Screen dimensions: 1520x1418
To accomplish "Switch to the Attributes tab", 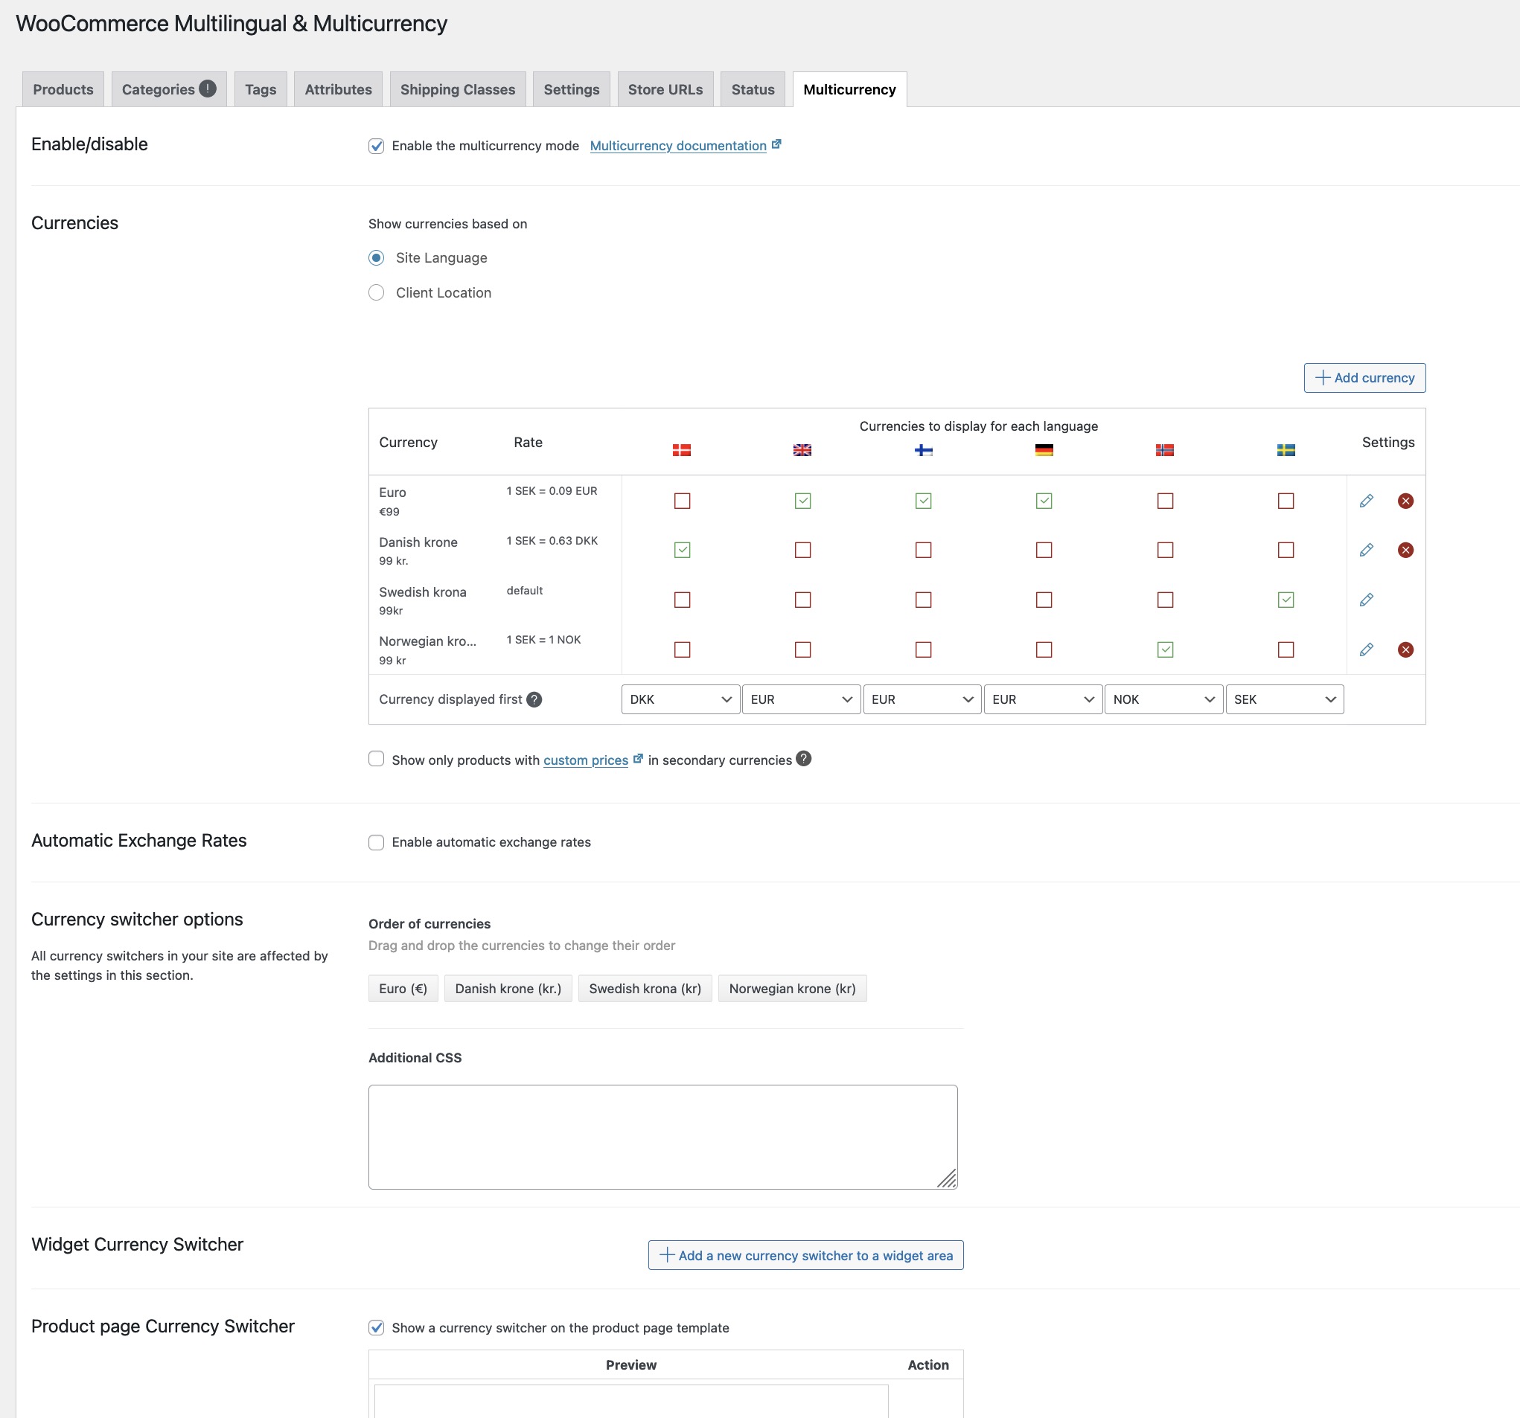I will tap(339, 89).
